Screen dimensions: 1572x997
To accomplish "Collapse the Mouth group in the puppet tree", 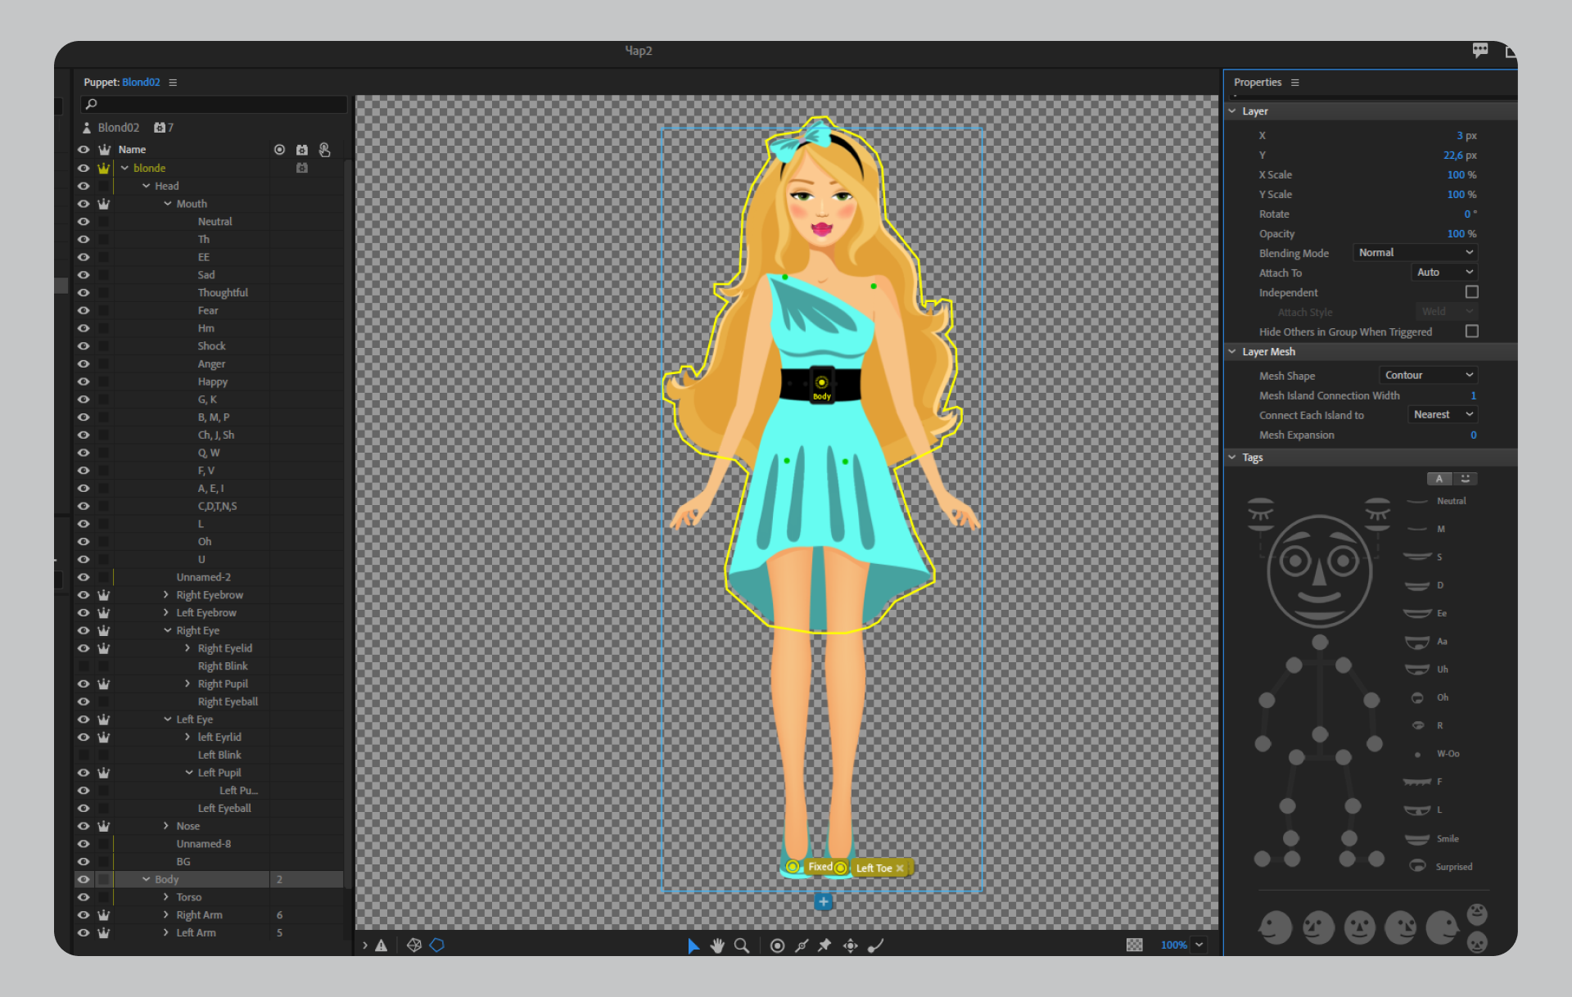I will coord(168,203).
